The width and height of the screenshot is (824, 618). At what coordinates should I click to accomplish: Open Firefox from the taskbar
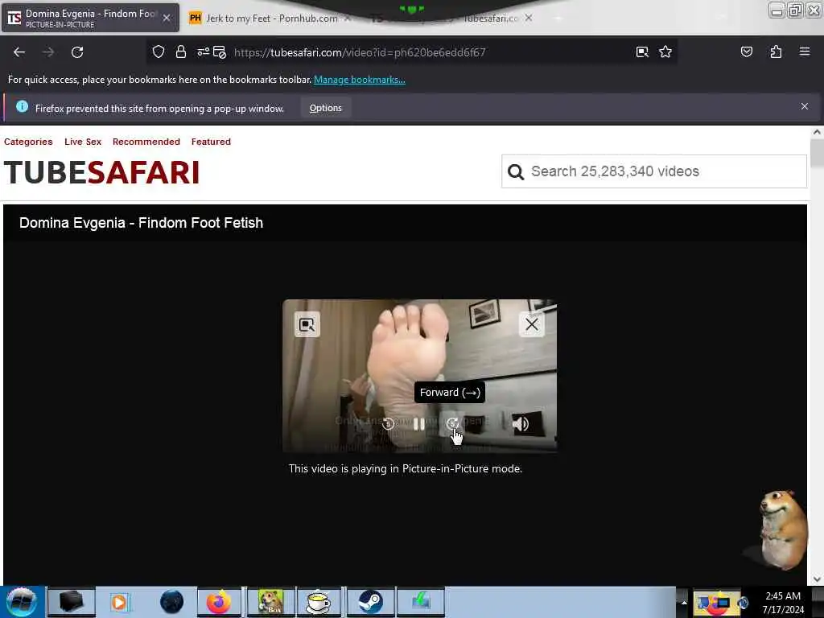pyautogui.click(x=219, y=602)
